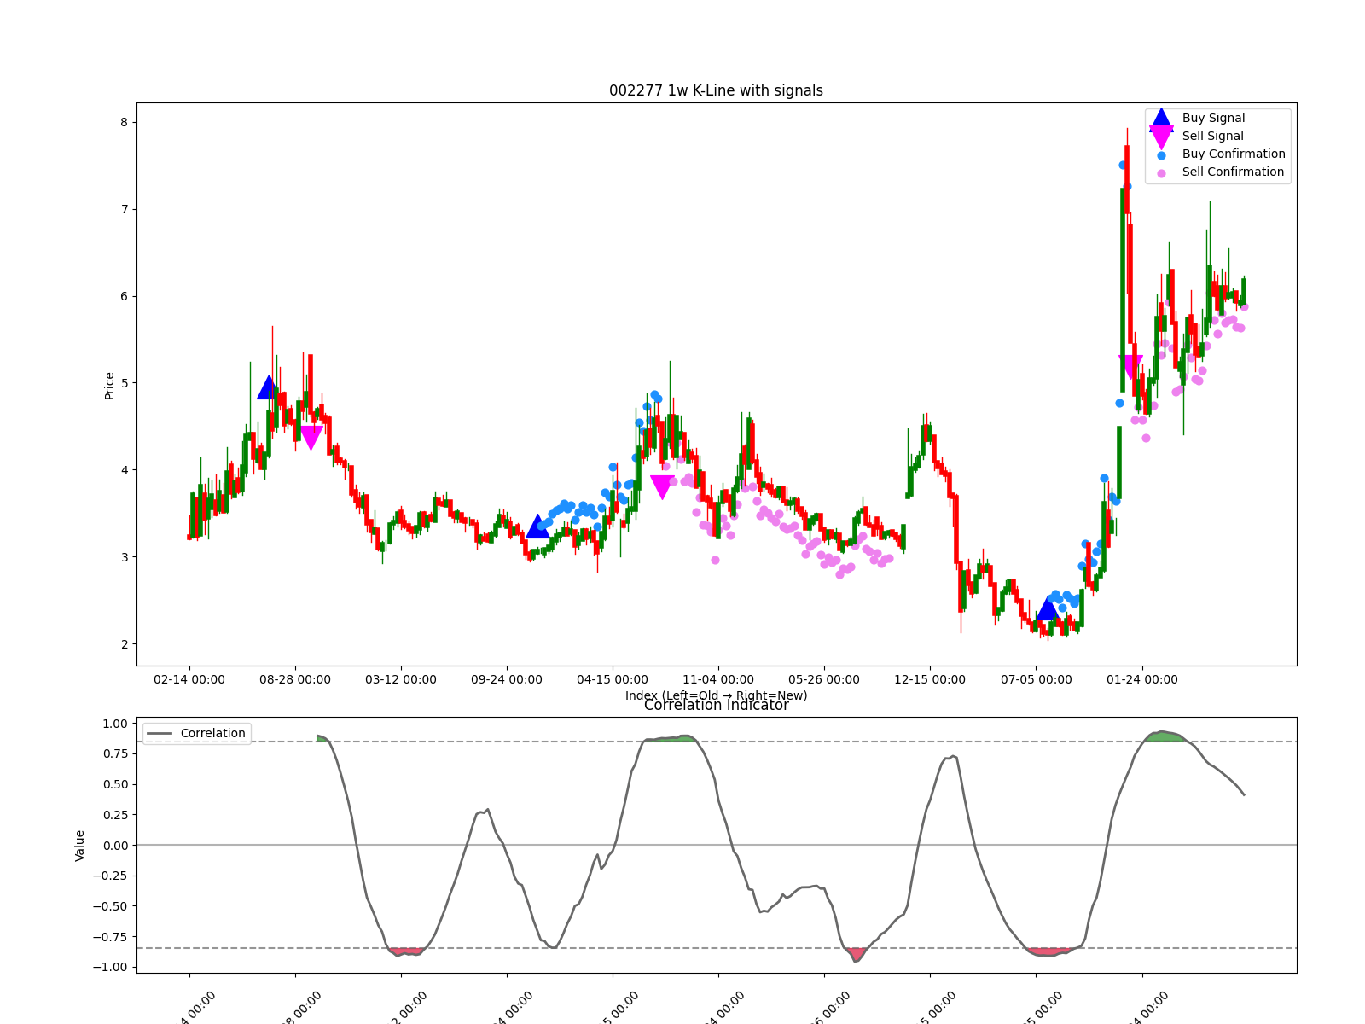This screenshot has height=1024, width=1365.
Task: Click the blue Buy Confirmation dot in legend
Action: 1161,155
